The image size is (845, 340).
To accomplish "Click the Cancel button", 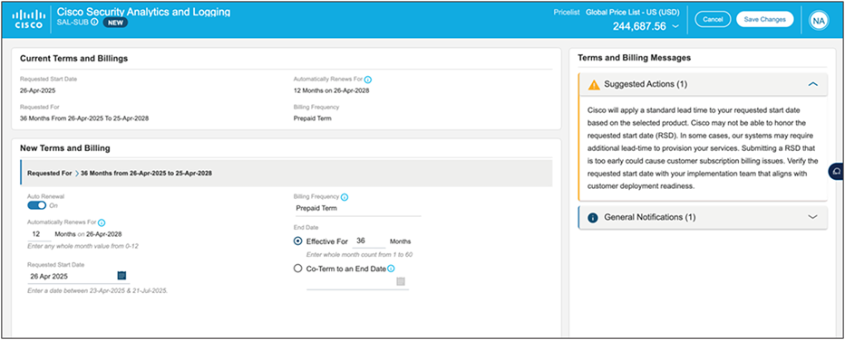I will (x=713, y=19).
